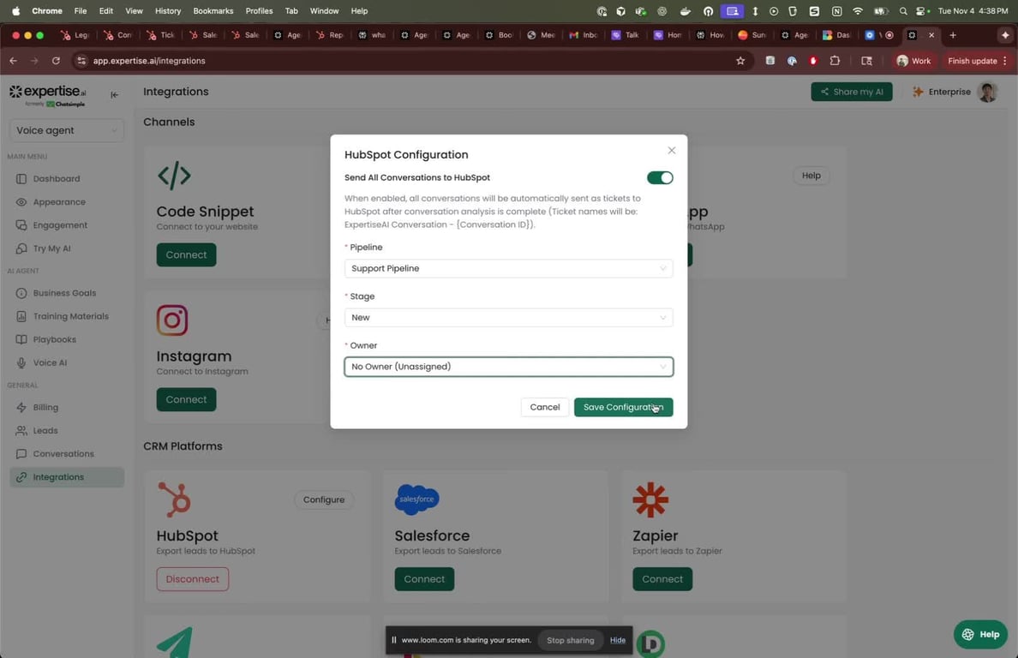Toggle Send All Conversations to HubSpot switch
Viewport: 1018px width, 658px height.
pos(660,178)
